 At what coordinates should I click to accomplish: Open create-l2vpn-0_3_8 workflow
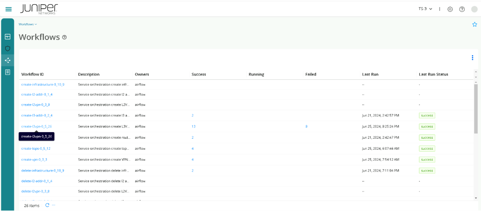click(36, 105)
